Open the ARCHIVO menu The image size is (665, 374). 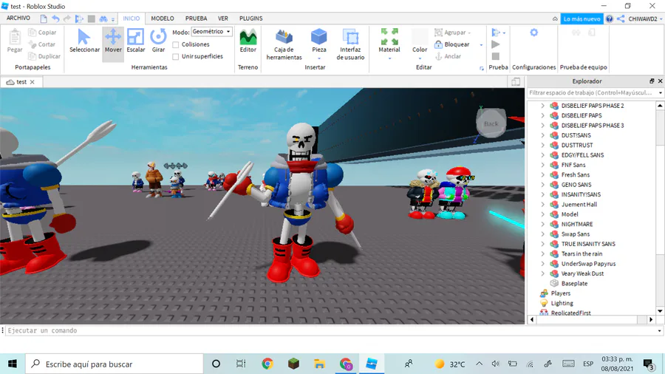[x=18, y=18]
